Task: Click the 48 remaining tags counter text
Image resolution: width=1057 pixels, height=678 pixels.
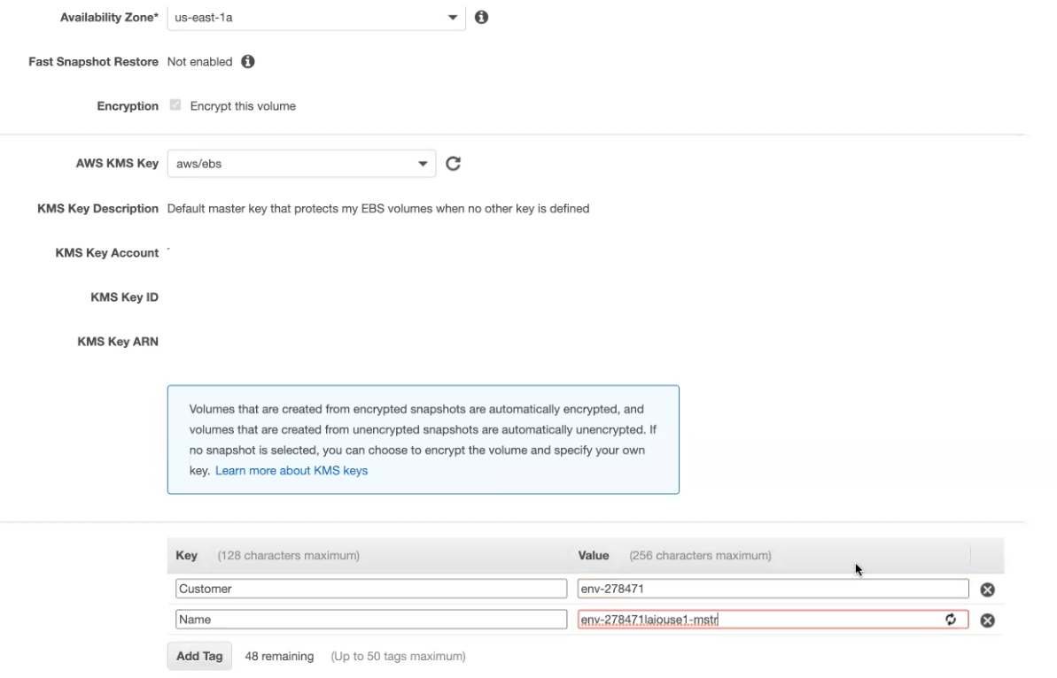Action: tap(279, 657)
